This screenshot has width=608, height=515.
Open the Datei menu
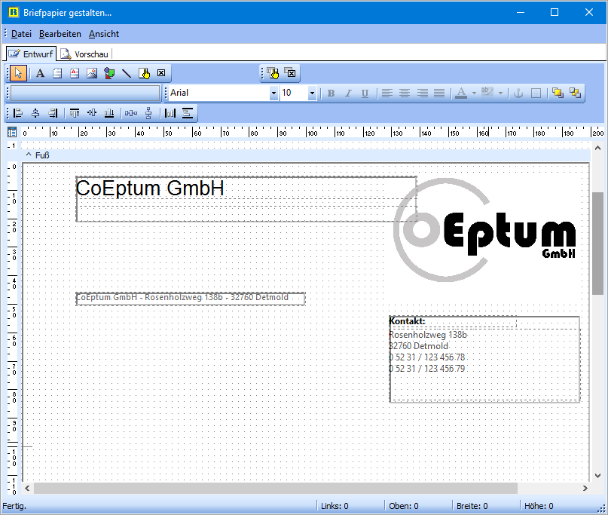pyautogui.click(x=21, y=34)
